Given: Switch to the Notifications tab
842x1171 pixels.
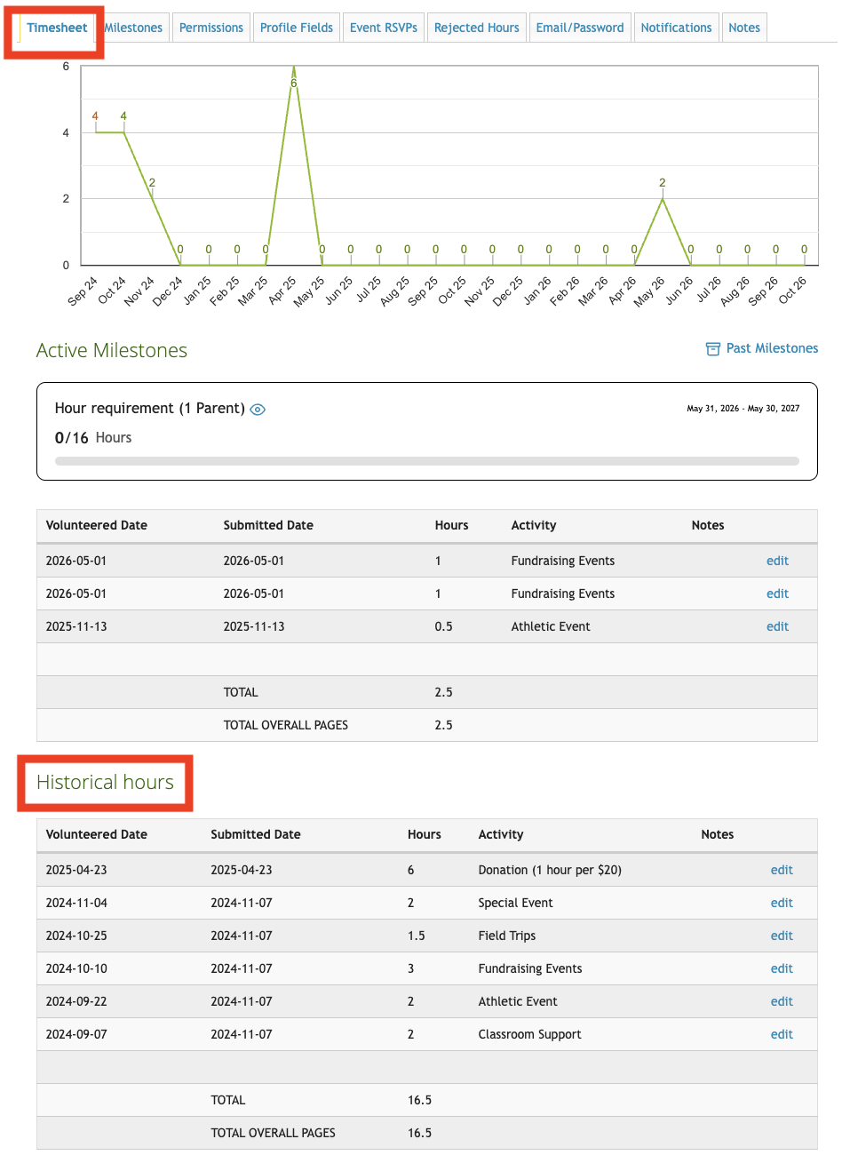Looking at the screenshot, I should [677, 28].
